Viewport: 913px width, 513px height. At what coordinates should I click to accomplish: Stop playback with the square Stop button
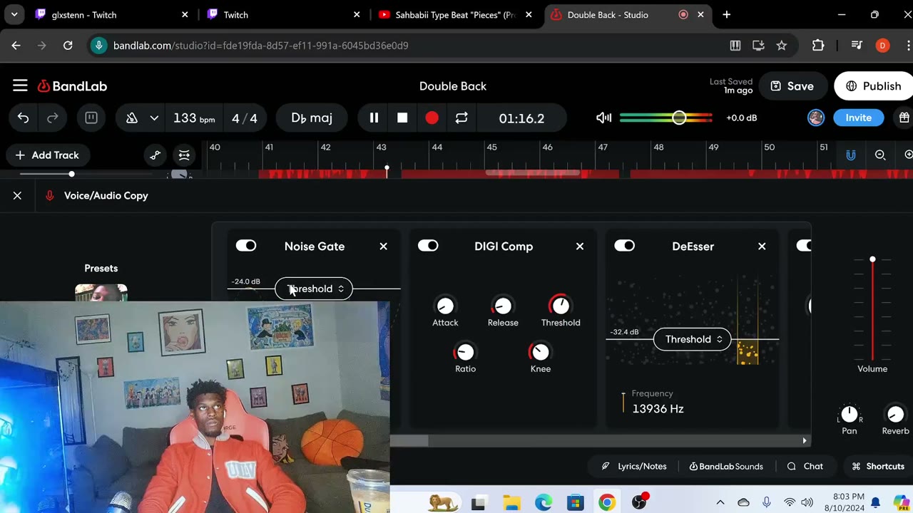point(402,118)
